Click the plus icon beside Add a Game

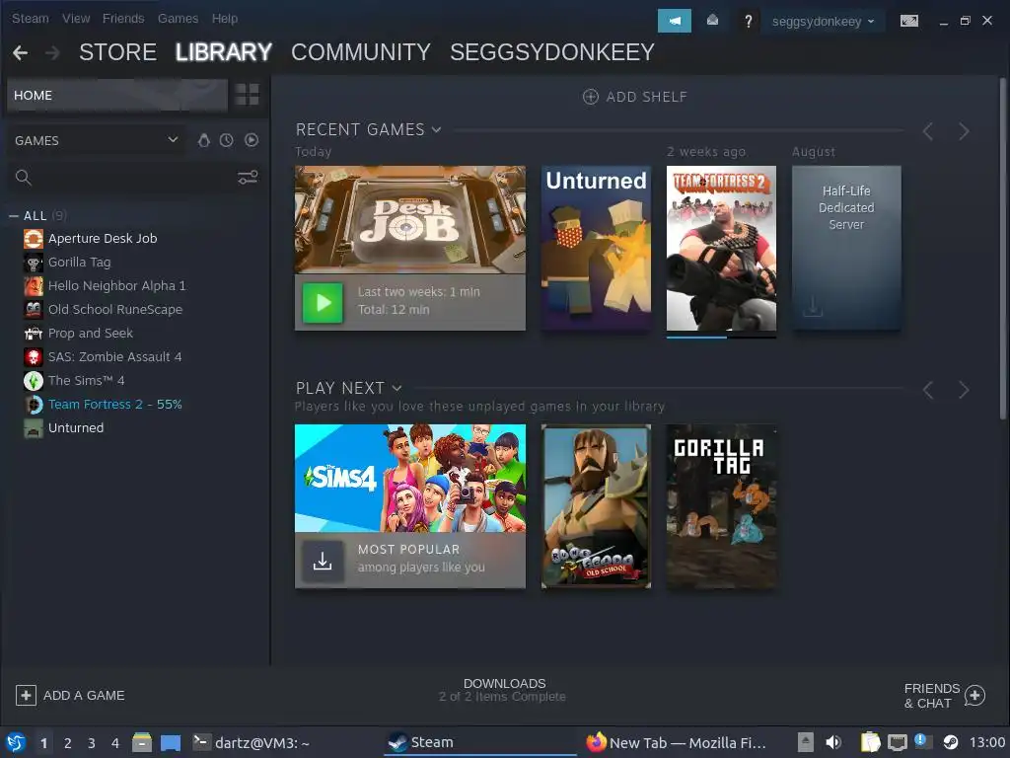pos(26,696)
